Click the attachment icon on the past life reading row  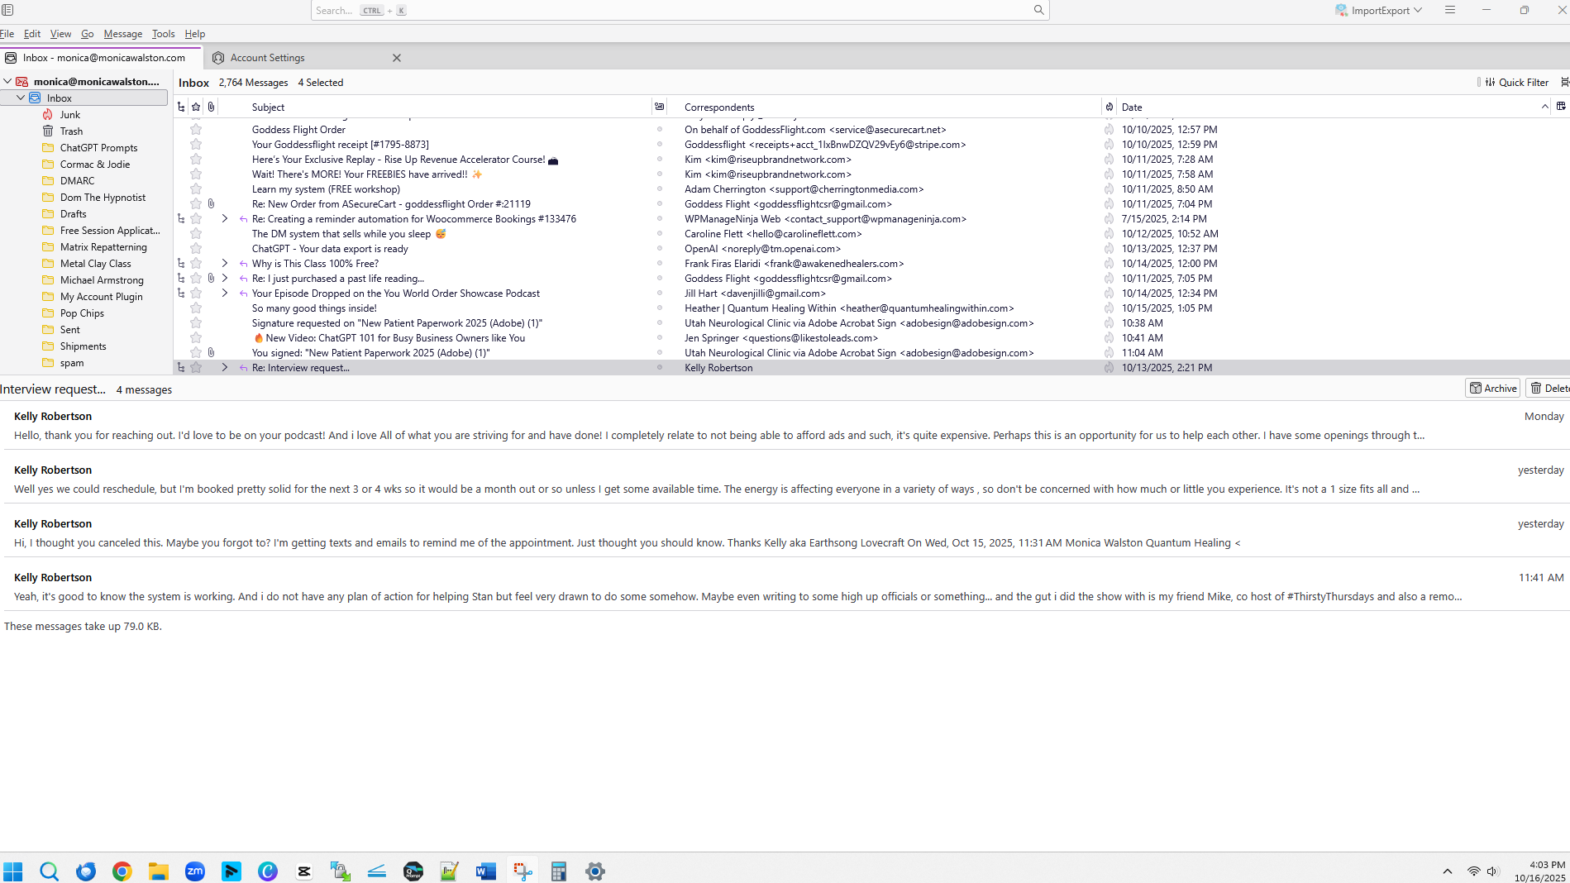pos(211,278)
